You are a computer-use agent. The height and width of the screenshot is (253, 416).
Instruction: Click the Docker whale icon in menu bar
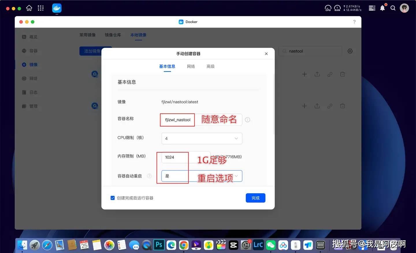(x=57, y=8)
